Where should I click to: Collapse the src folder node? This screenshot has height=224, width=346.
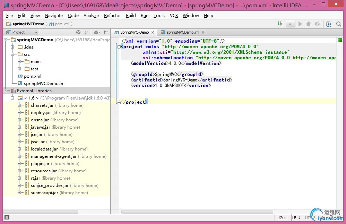pos(12,54)
